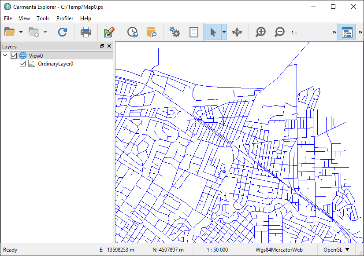
Task: Click the zoom in magnifier
Action: tap(261, 32)
